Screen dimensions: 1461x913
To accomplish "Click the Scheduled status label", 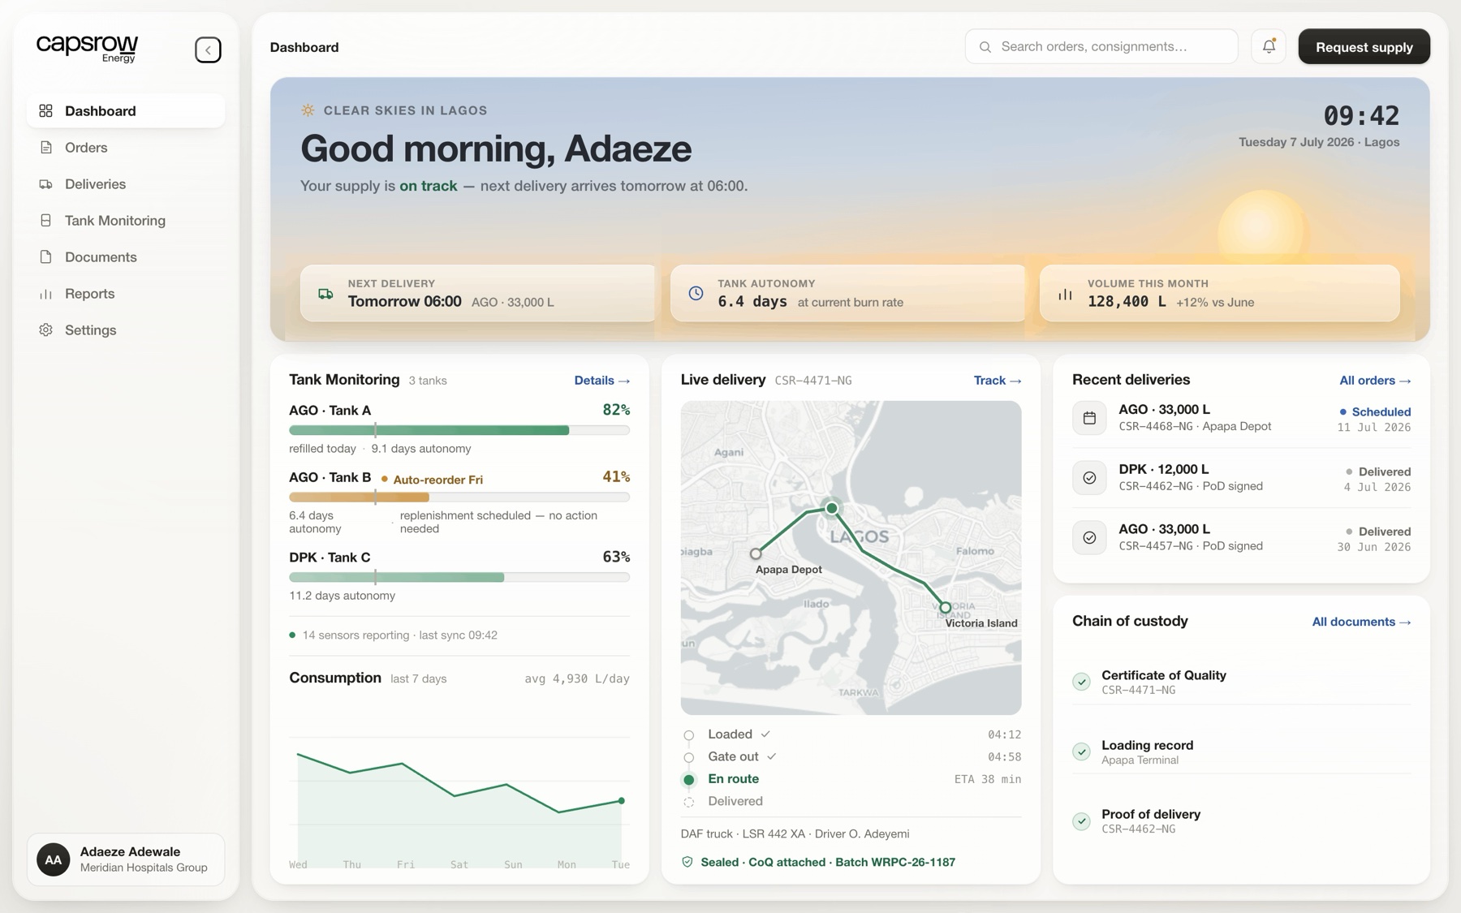I will click(x=1375, y=411).
